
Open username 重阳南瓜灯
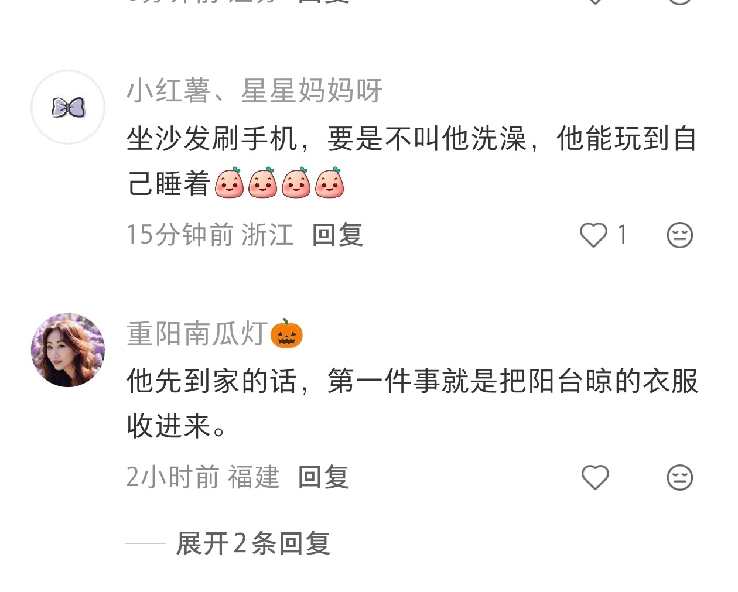click(x=197, y=334)
